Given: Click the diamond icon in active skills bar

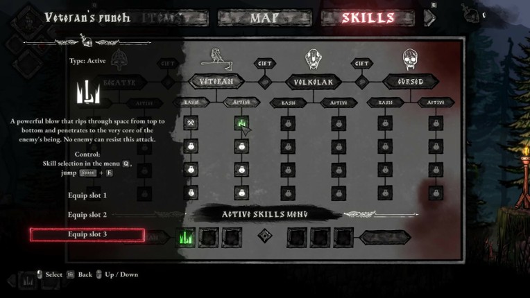Looking at the screenshot, I should 264,237.
